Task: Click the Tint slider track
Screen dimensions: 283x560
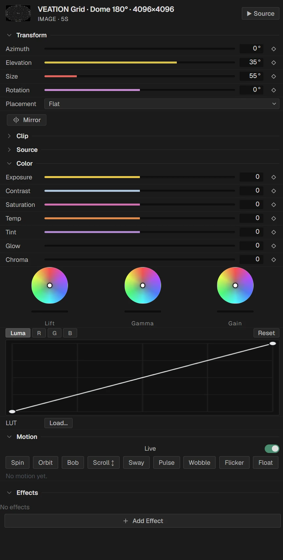Action: click(x=140, y=232)
